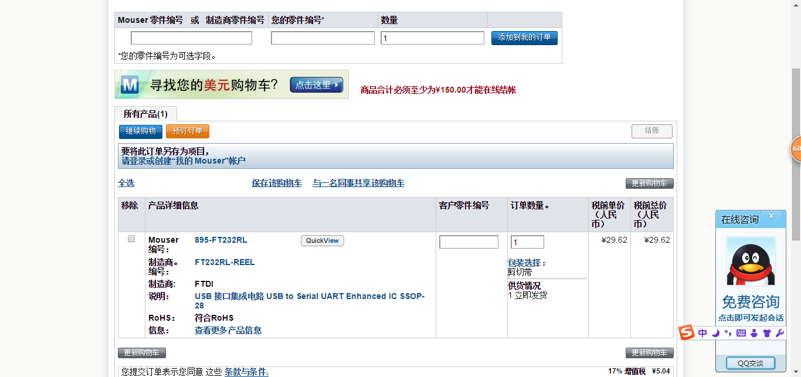Click the 剪切带 packaging text
Image resolution: width=801 pixels, height=377 pixels.
(x=520, y=273)
